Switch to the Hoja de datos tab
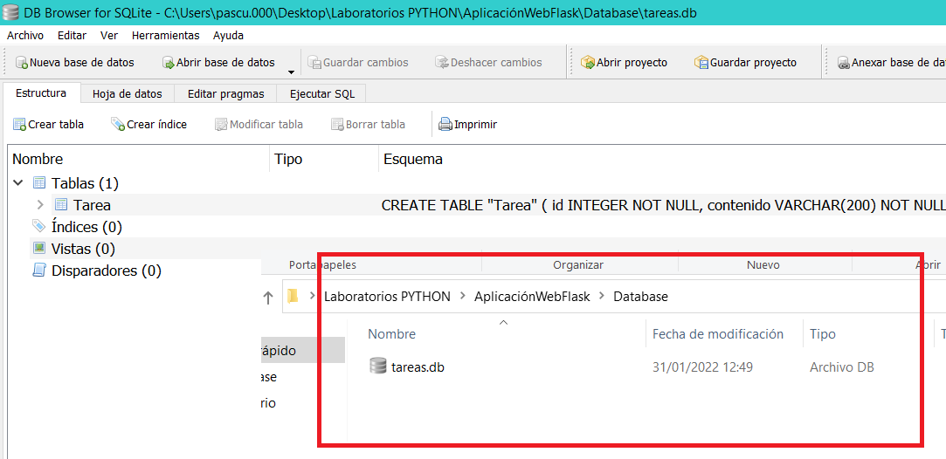Screen dimensions: 946x459 128,94
